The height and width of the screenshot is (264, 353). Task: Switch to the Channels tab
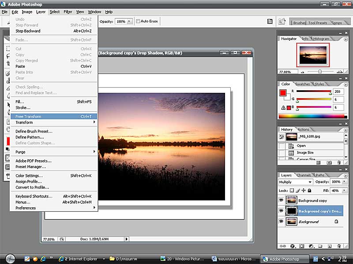pos(304,175)
